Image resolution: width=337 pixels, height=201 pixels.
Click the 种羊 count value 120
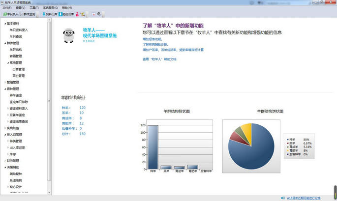tap(83, 108)
